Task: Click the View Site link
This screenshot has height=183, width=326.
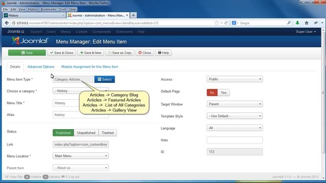Action: pos(14,177)
